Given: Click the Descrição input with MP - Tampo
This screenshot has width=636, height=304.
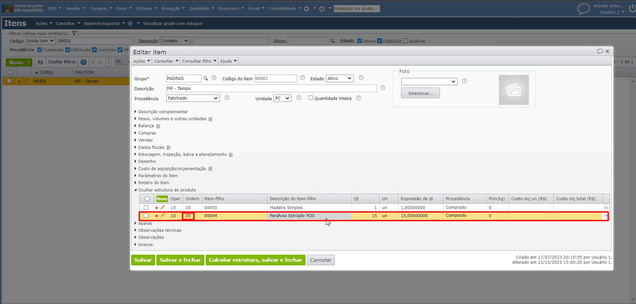Looking at the screenshot, I should click(271, 89).
